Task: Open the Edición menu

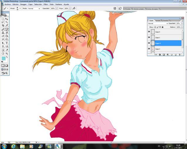Action: pos(16,4)
